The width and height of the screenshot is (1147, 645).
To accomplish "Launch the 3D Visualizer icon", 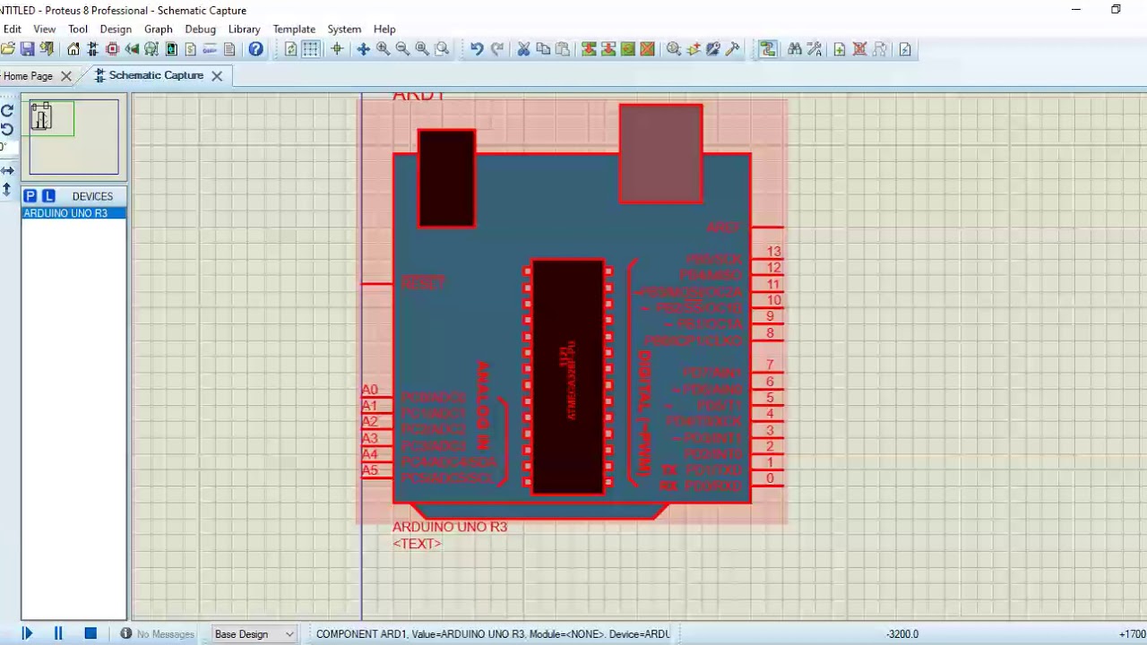I will point(132,49).
